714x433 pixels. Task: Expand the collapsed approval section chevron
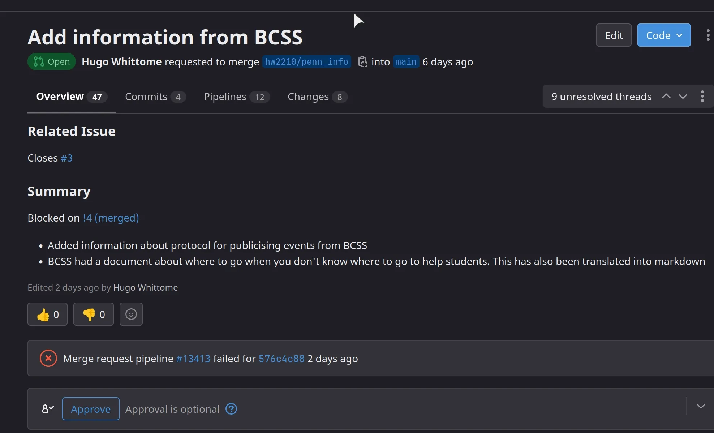701,406
